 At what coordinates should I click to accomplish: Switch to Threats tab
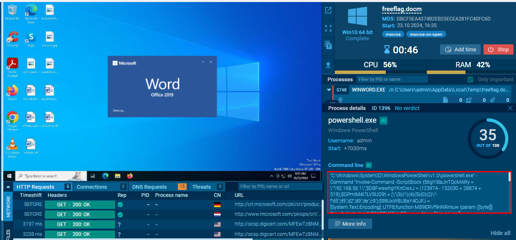point(207,187)
